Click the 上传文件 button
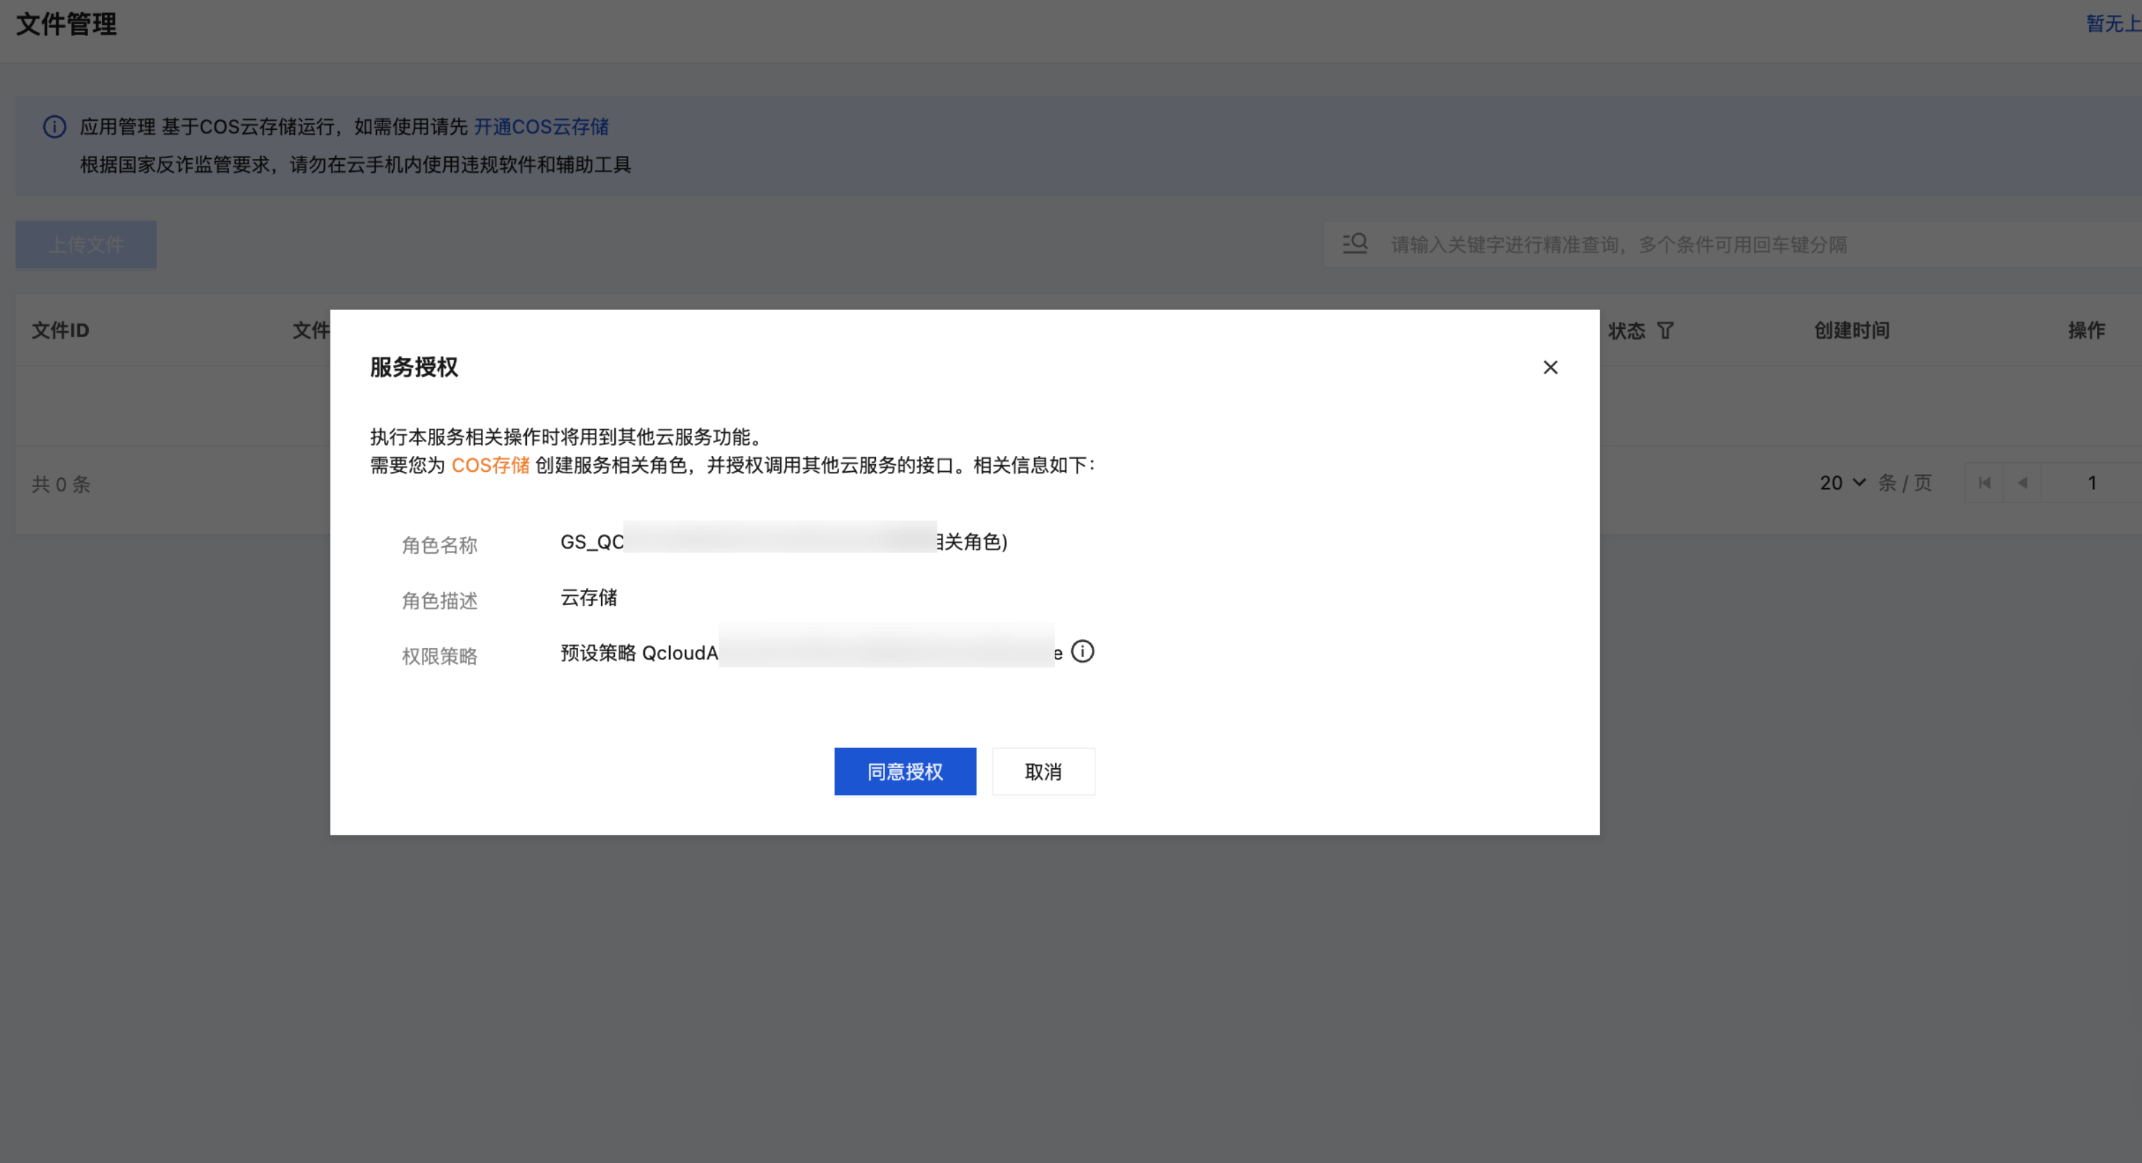 (x=85, y=244)
